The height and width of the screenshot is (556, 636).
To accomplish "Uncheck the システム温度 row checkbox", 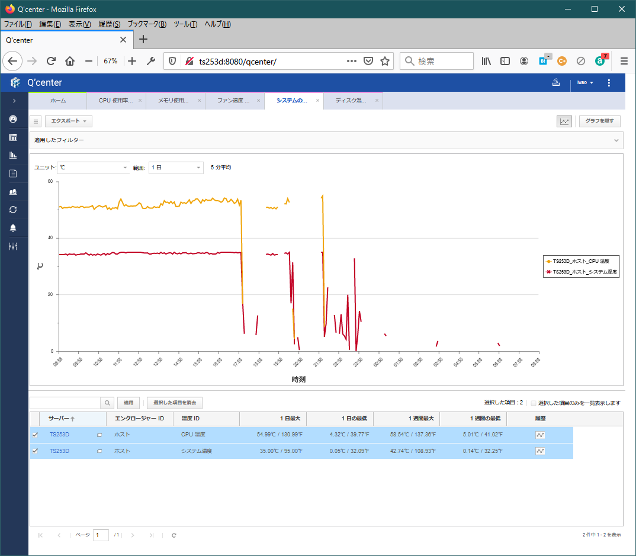I will pos(36,451).
